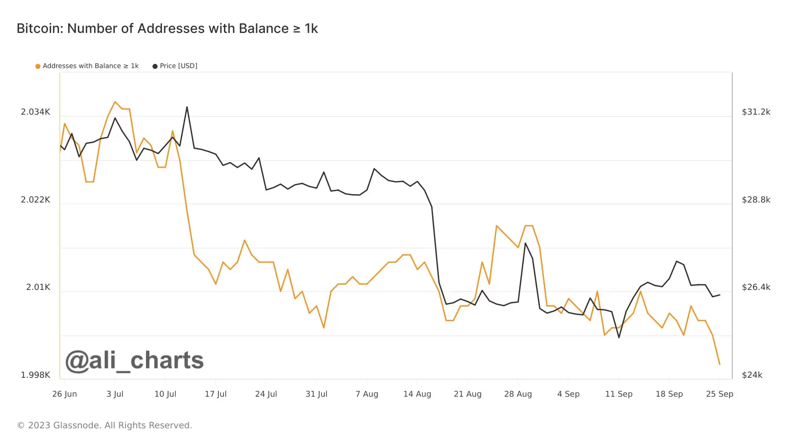Select the 26 Jun date label
The image size is (792, 445).
(65, 394)
